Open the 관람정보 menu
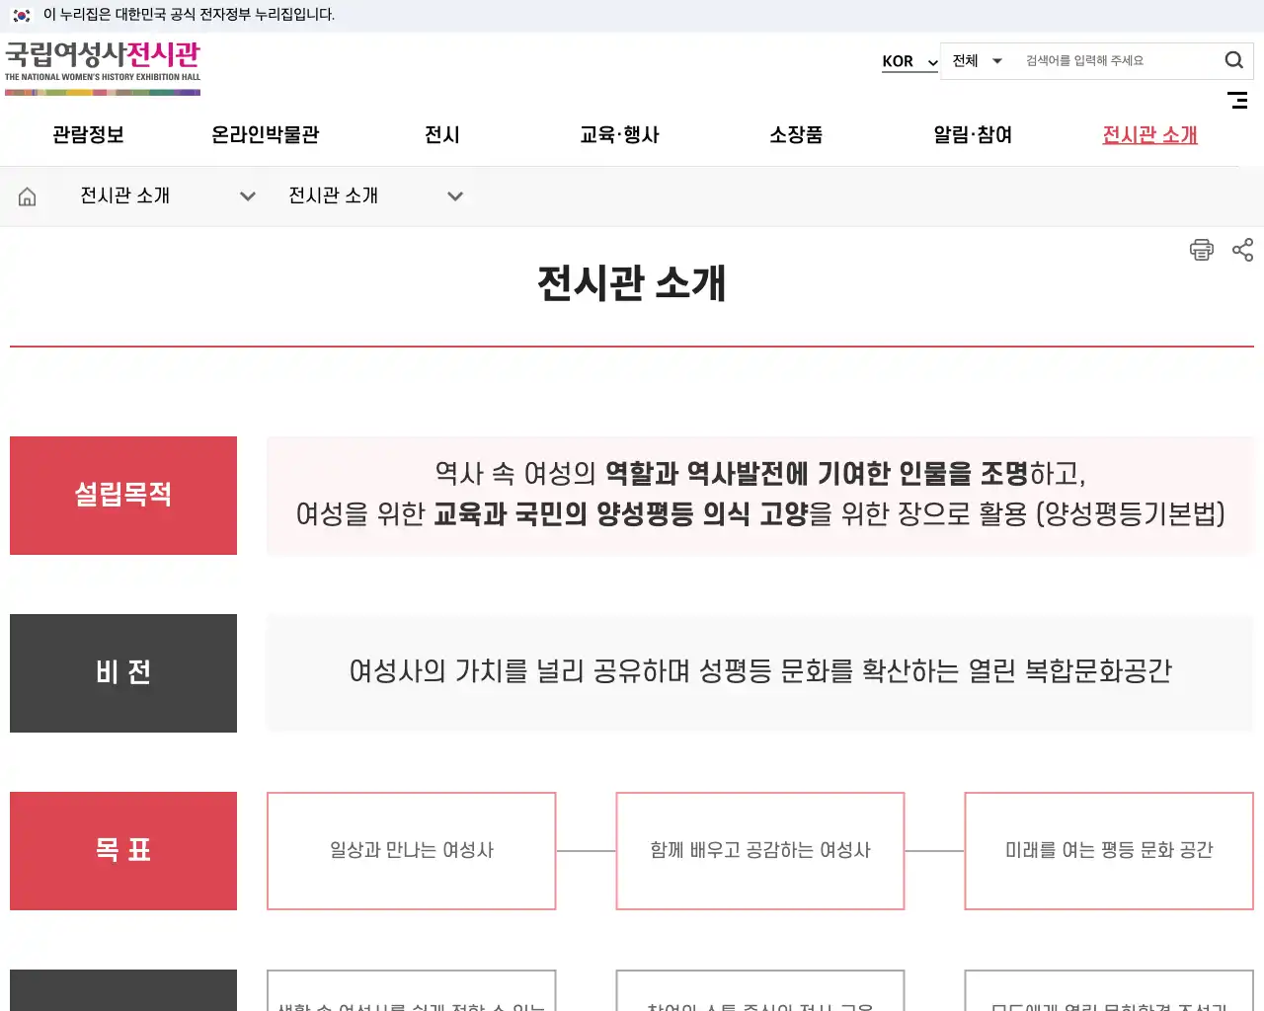 [x=88, y=135]
